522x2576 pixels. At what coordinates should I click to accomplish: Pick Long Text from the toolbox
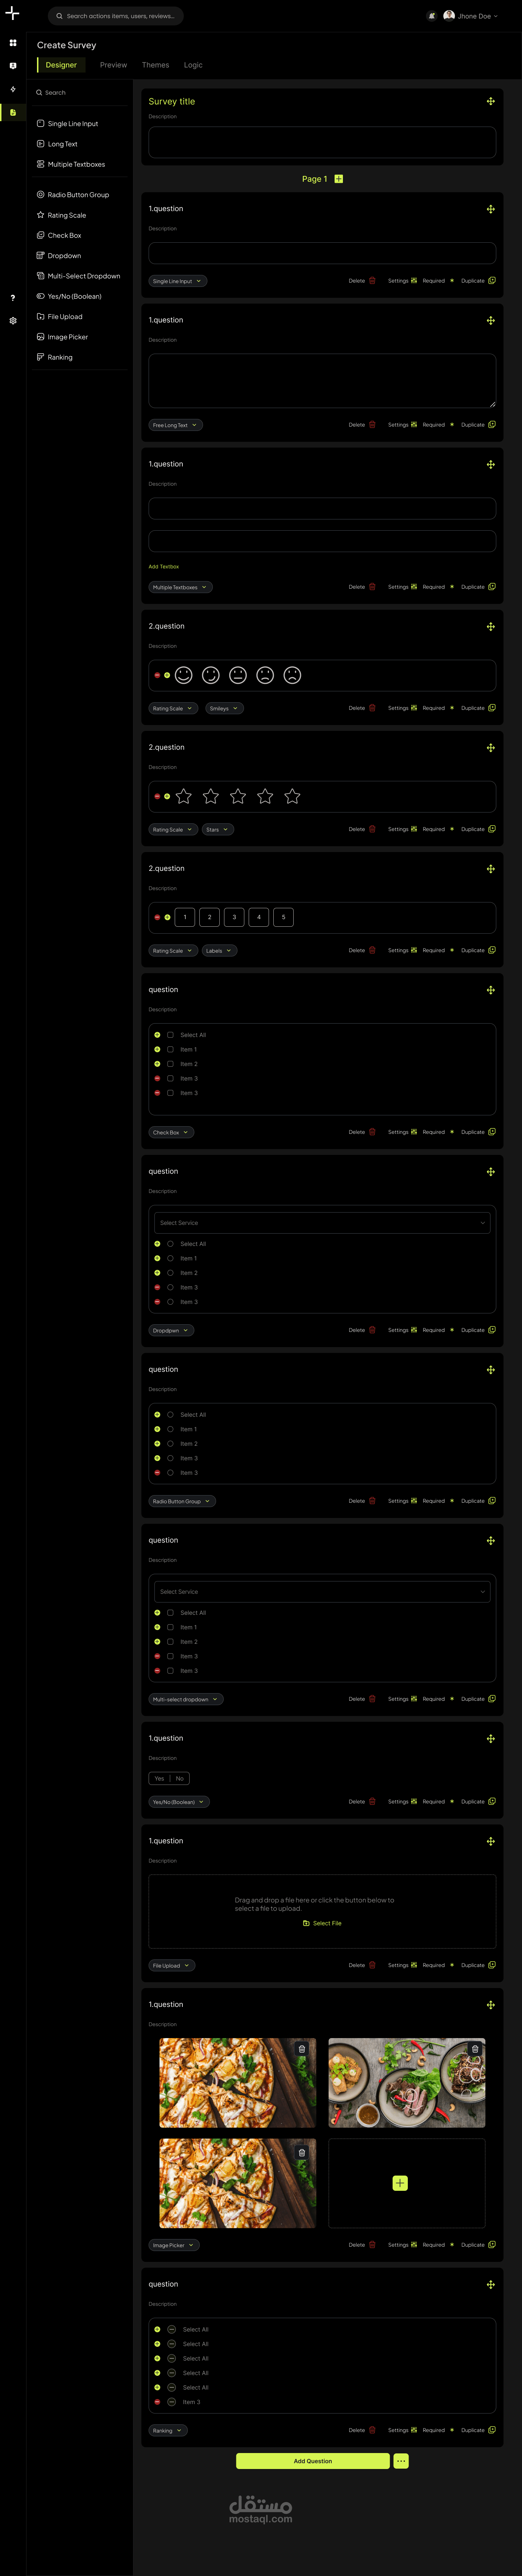pyautogui.click(x=57, y=144)
